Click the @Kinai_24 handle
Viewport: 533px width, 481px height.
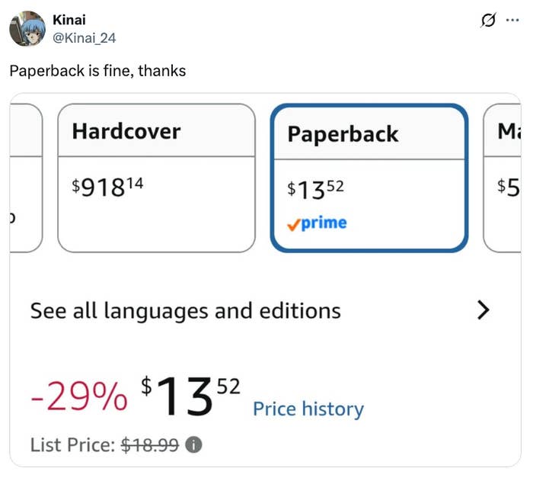(85, 38)
